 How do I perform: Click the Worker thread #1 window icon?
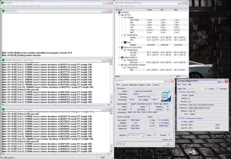[x=3, y=60]
